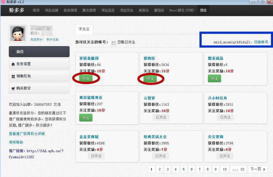Open the 淘宝优站 menu item
The height and width of the screenshot is (177, 273).
(127, 10)
